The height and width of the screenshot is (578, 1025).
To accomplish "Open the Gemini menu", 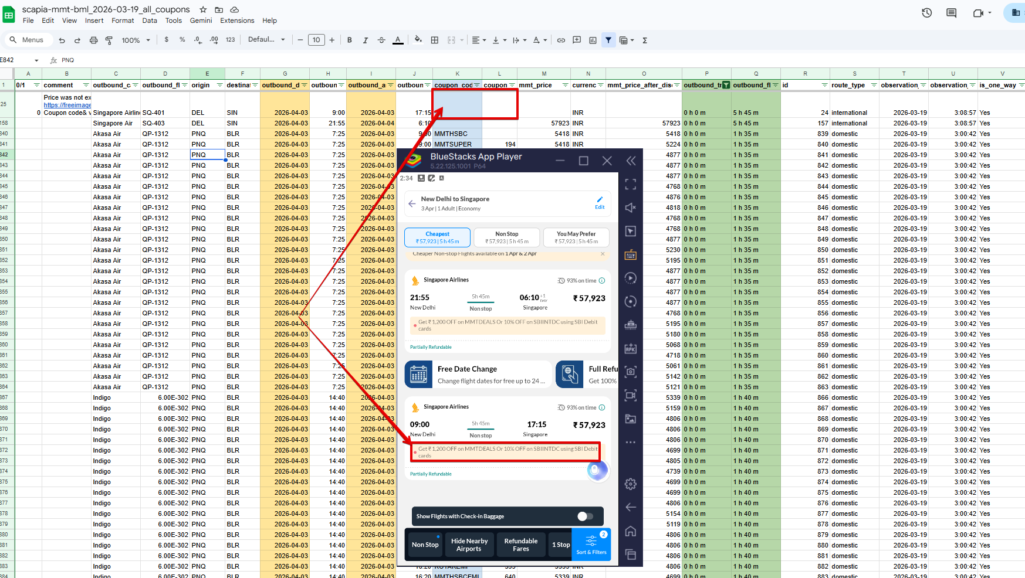I will pos(201,21).
